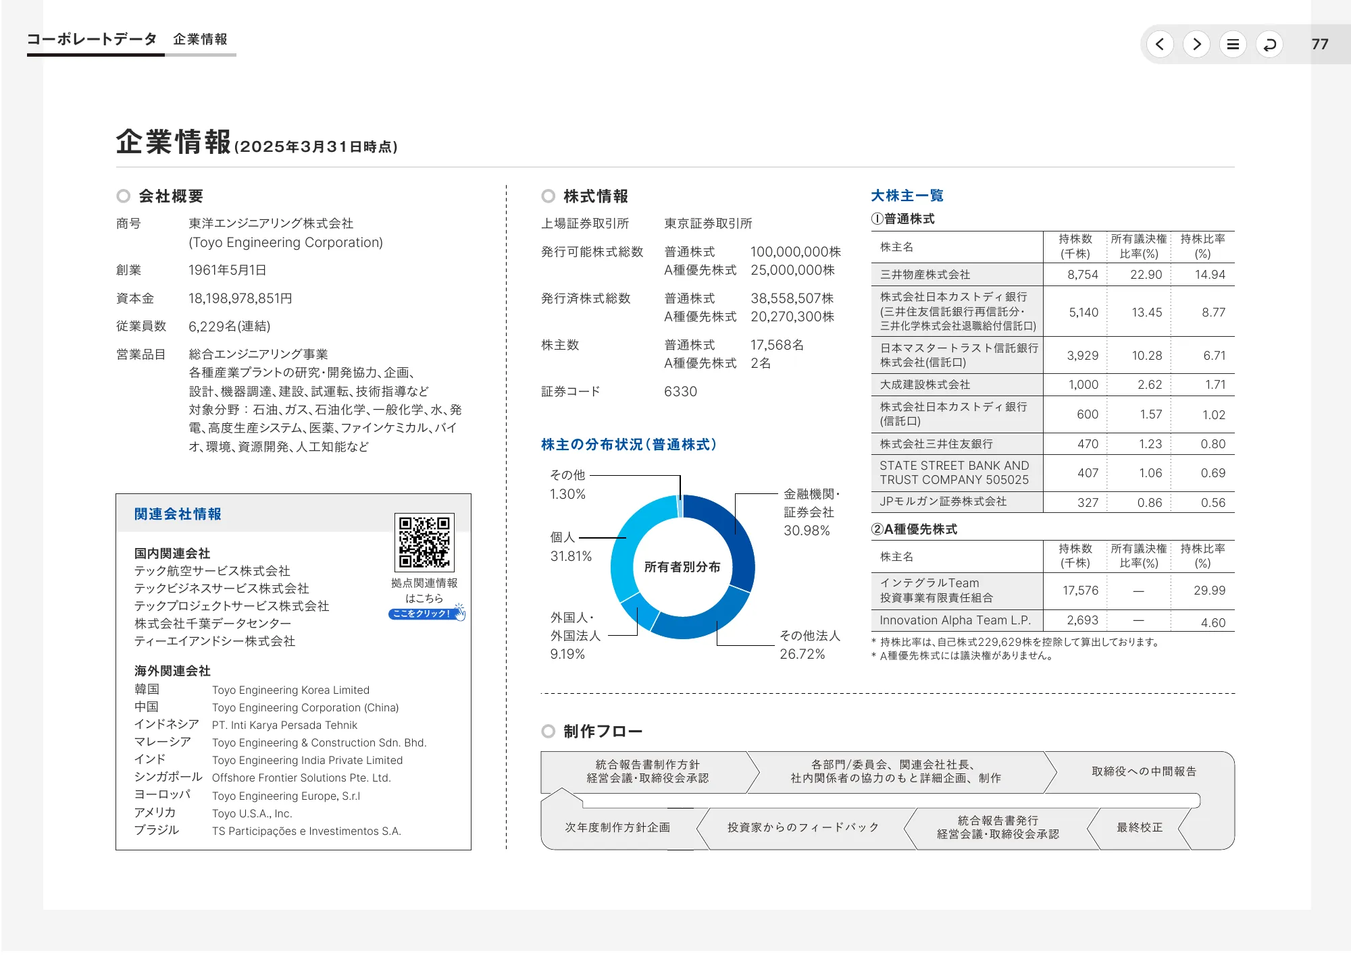Expand the 大株主一覧 shareholder table
This screenshot has height=955, width=1351.
pos(907,196)
